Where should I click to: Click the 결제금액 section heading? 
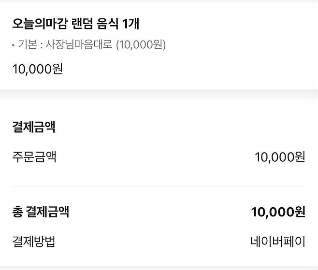[33, 127]
